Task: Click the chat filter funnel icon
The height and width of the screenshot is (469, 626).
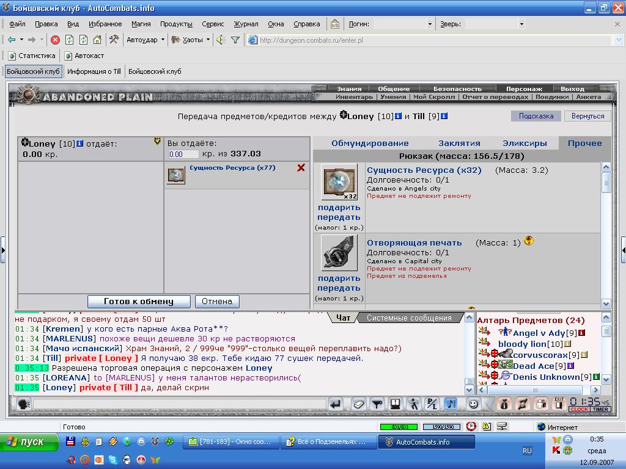Action: click(x=377, y=404)
